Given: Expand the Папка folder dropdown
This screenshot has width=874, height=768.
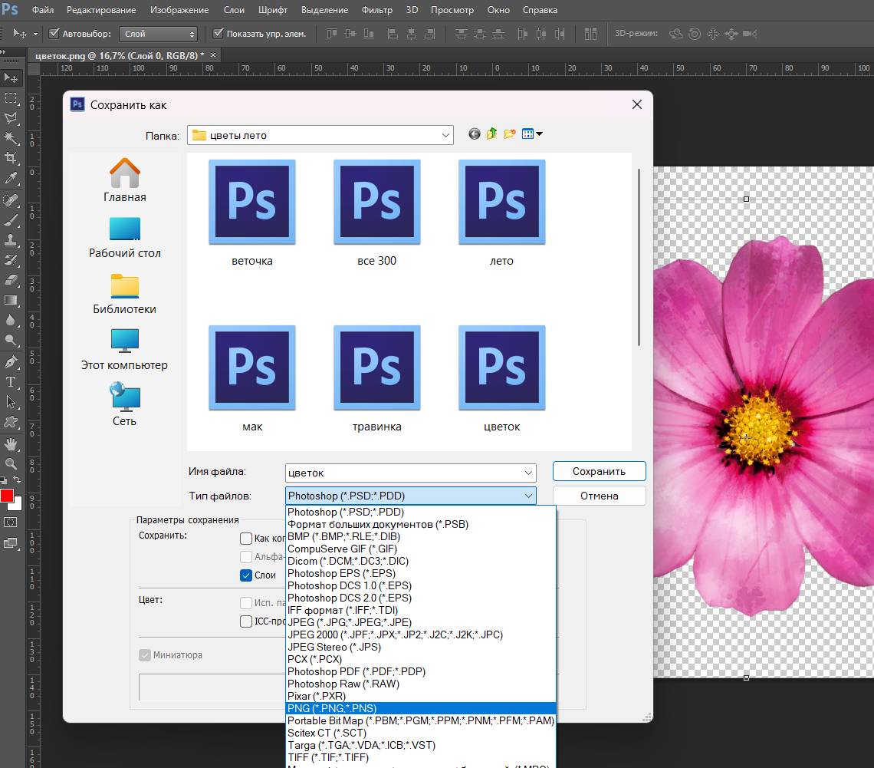Looking at the screenshot, I should pos(445,135).
